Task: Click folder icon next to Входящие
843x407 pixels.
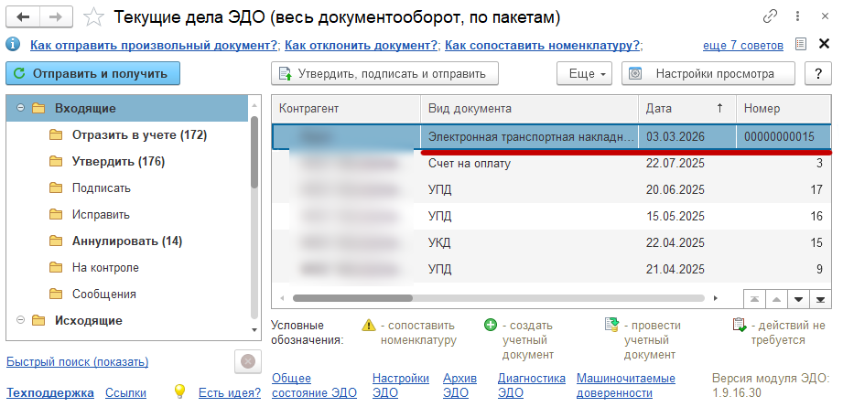Action: (x=38, y=108)
